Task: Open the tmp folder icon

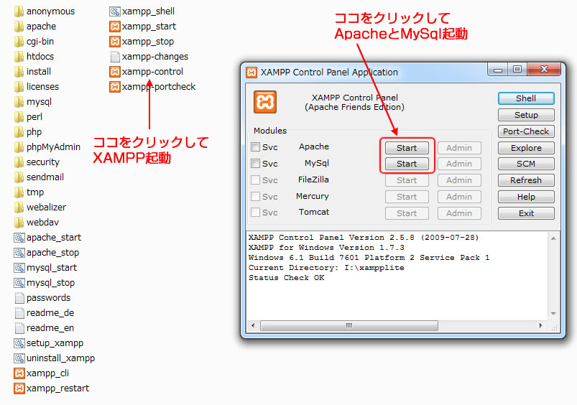Action: point(19,192)
